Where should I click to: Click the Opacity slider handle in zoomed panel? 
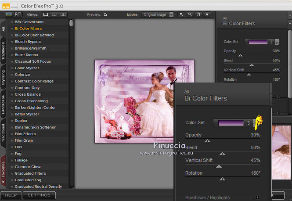tap(207, 141)
